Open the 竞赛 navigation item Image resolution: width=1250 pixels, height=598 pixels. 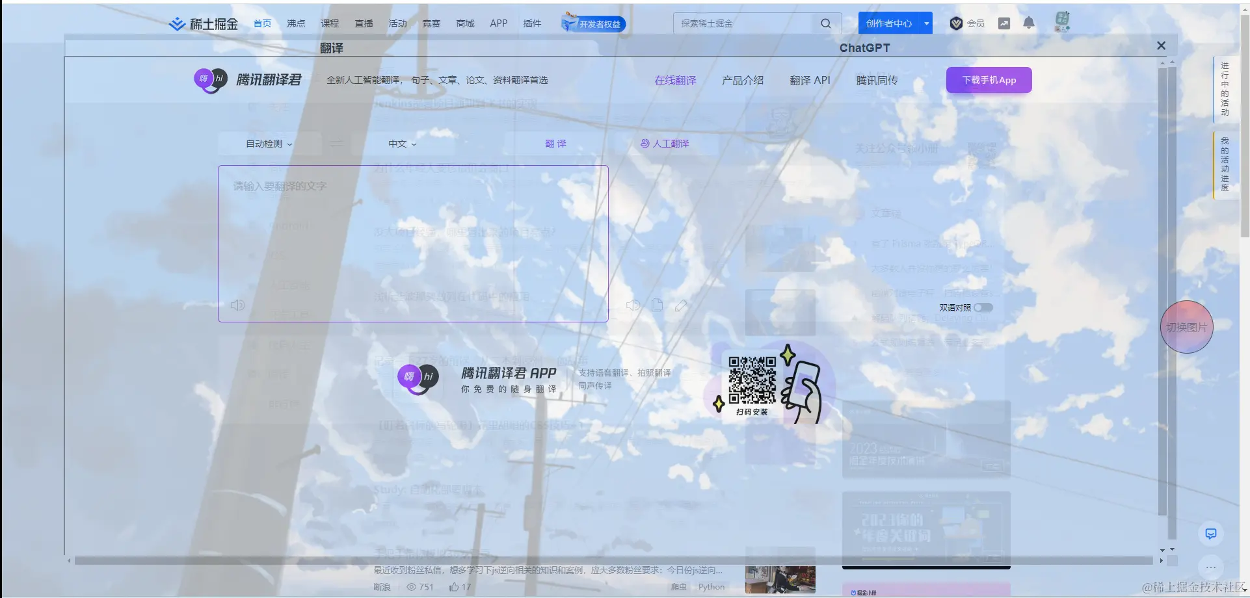point(431,23)
